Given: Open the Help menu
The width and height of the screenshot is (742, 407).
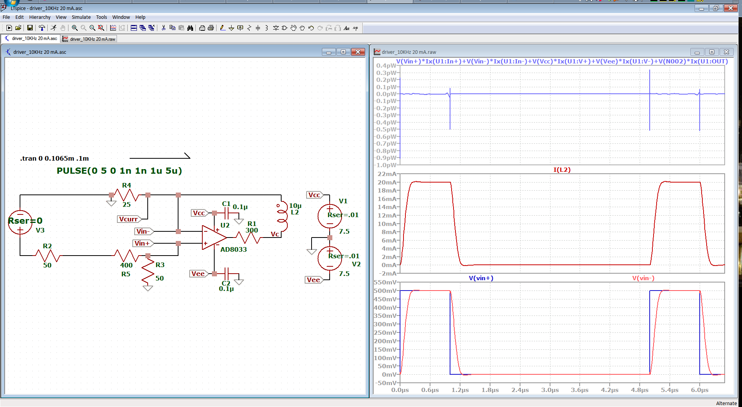Looking at the screenshot, I should pyautogui.click(x=140, y=17).
